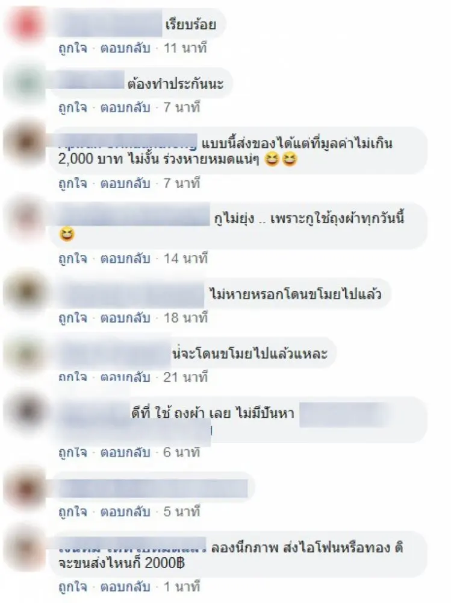Click ถูกใจ under the 2,000 บาท comment
451x603 pixels.
73,183
